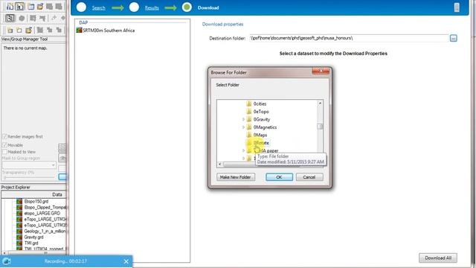Click the Download All button

point(438,258)
